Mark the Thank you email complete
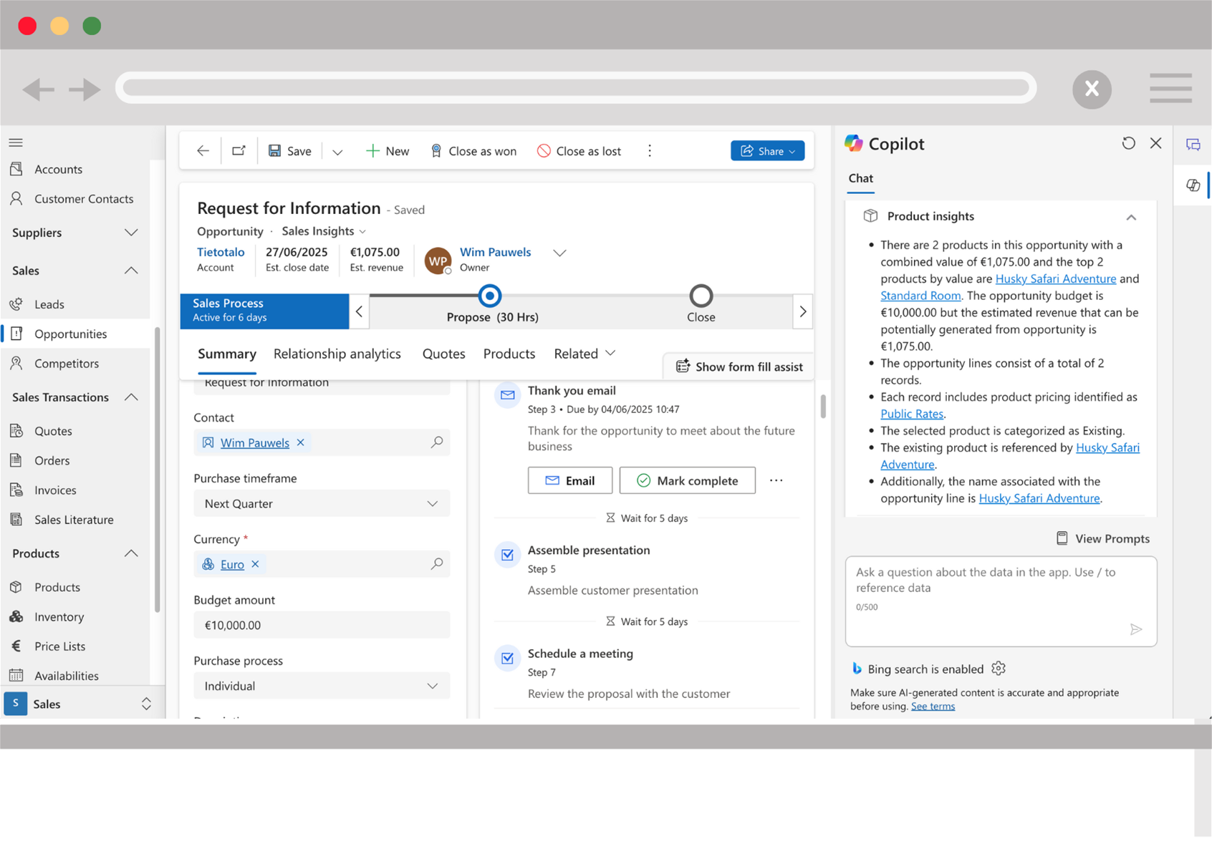The image size is (1212, 859). (687, 480)
